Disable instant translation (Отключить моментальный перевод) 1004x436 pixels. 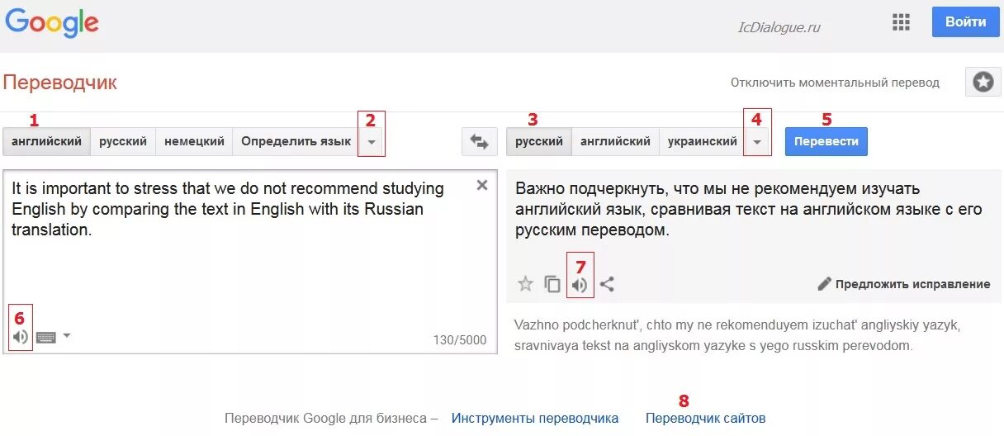(x=835, y=83)
